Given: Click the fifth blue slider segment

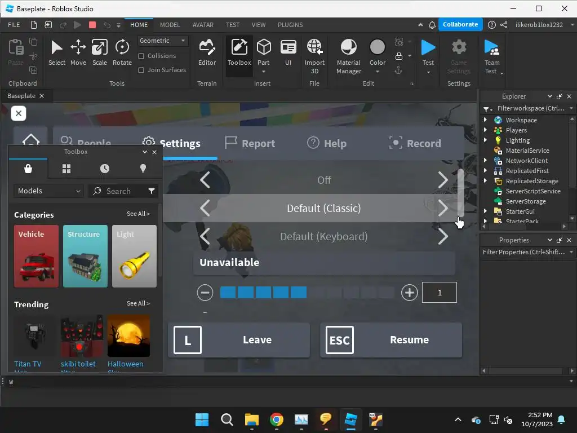Looking at the screenshot, I should [299, 293].
